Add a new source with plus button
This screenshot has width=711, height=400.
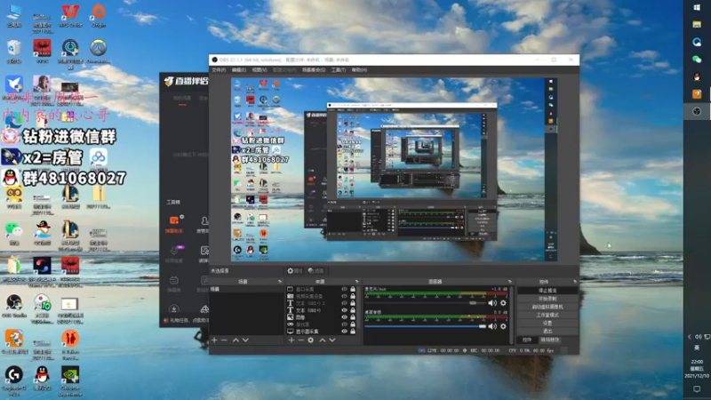292,340
